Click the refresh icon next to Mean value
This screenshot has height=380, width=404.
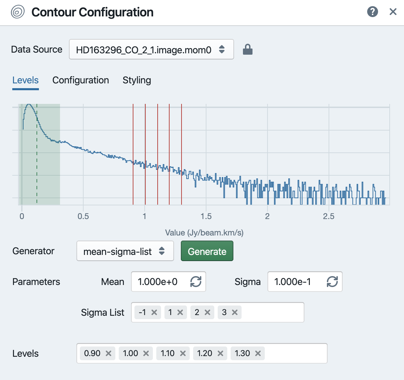[x=196, y=282]
